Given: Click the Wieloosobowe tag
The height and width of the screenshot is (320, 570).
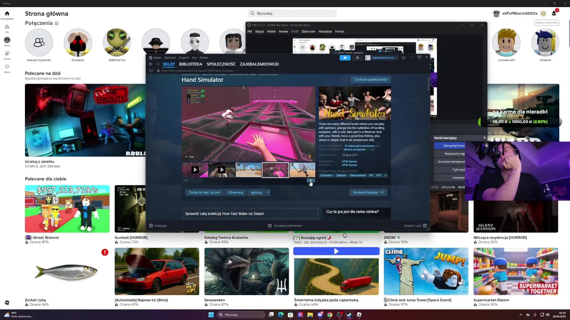Looking at the screenshot, I should 358,176.
